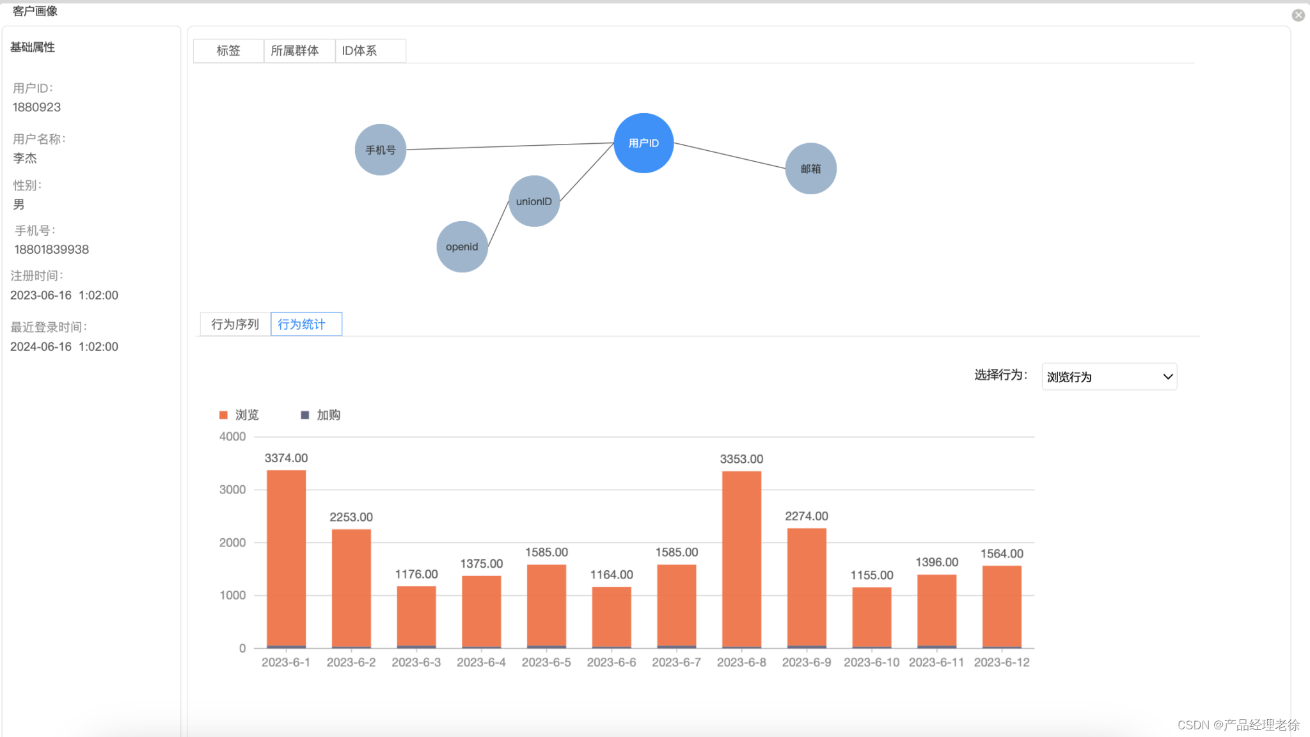Open the 所属群体 tab
Screen dimensions: 1310x737
click(295, 50)
